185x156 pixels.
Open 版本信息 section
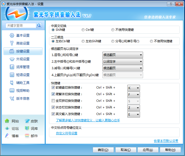pyautogui.click(x=23, y=98)
